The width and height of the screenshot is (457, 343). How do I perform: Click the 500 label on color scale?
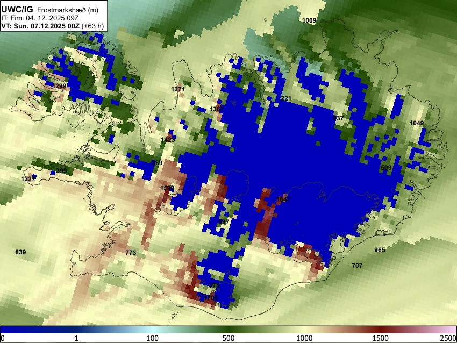click(x=228, y=338)
